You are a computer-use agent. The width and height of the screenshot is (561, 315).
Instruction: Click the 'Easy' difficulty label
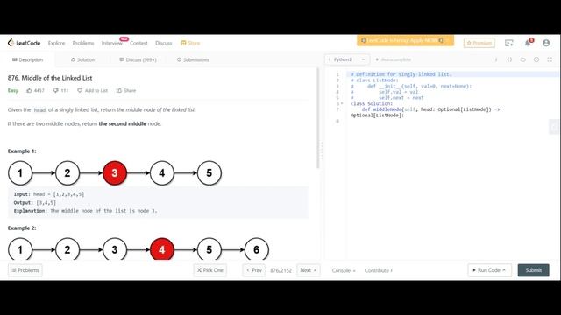pyautogui.click(x=13, y=90)
